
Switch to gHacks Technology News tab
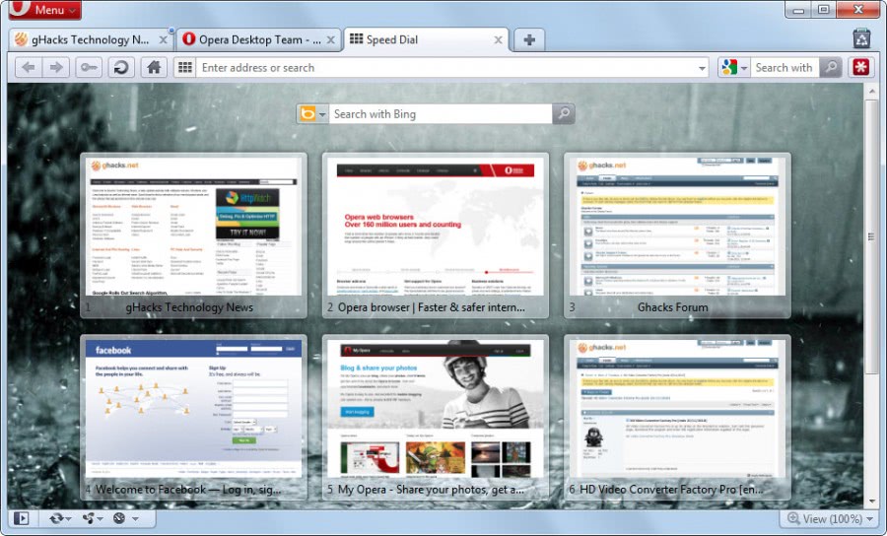[84, 39]
